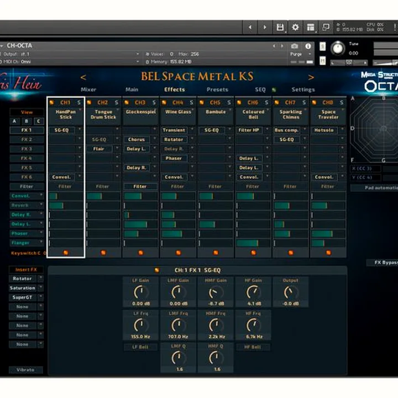Viewport: 398px width, 398px height.
Task: Go to previous preset with left chevron
Action: (83, 77)
